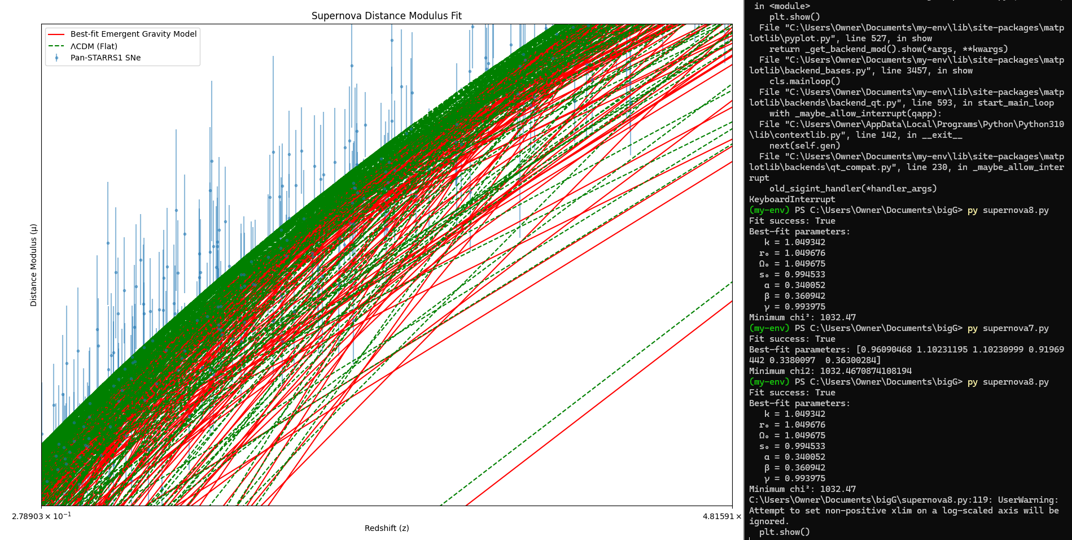Click the 'in <module>' traceback line
The image size is (1072, 540).
click(x=782, y=6)
